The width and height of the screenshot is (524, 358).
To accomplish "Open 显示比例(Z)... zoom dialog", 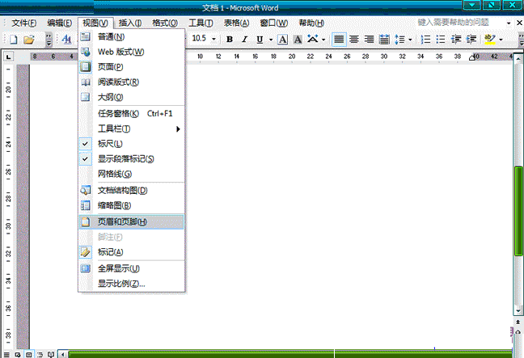I will pos(132,283).
